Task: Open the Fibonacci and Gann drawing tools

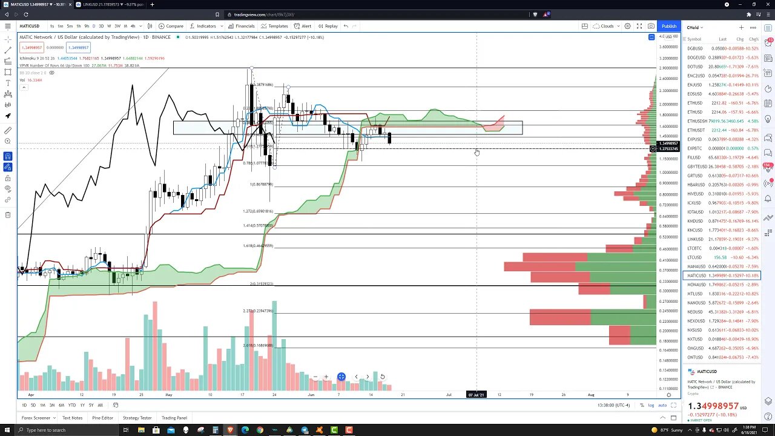Action: click(7, 61)
